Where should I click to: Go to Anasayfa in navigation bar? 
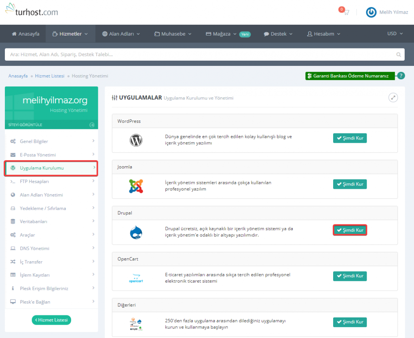point(25,34)
